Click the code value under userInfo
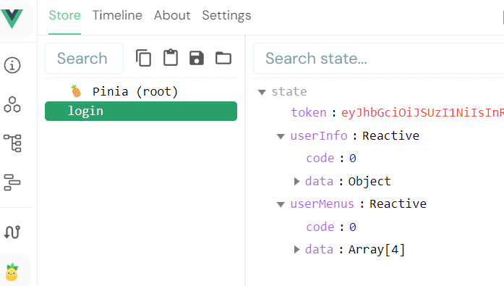Image resolution: width=504 pixels, height=286 pixels. pos(353,159)
